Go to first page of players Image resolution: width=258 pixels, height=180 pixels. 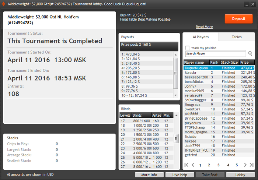(186, 165)
